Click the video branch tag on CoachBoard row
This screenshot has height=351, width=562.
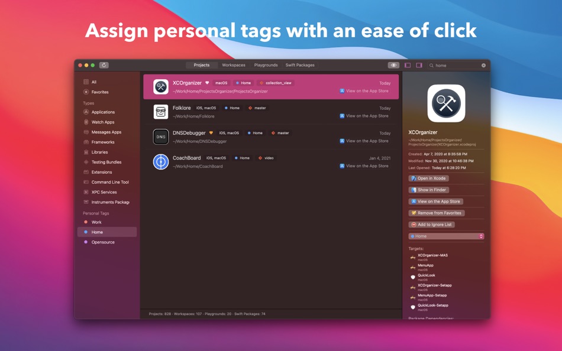click(x=266, y=158)
